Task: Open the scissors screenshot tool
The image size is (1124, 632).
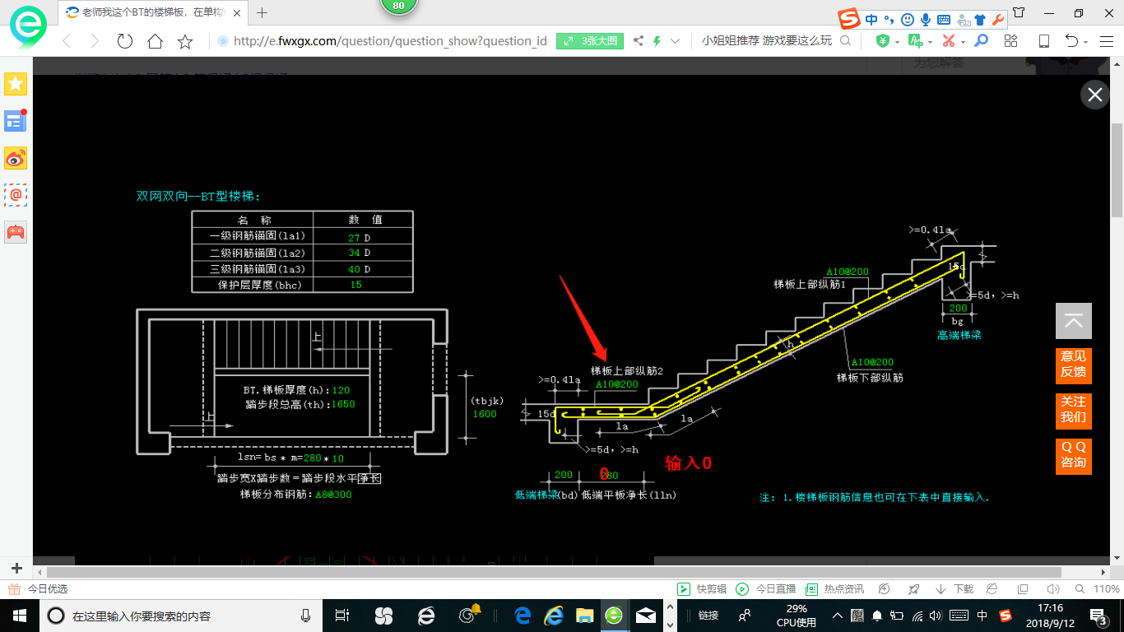Action: point(948,41)
